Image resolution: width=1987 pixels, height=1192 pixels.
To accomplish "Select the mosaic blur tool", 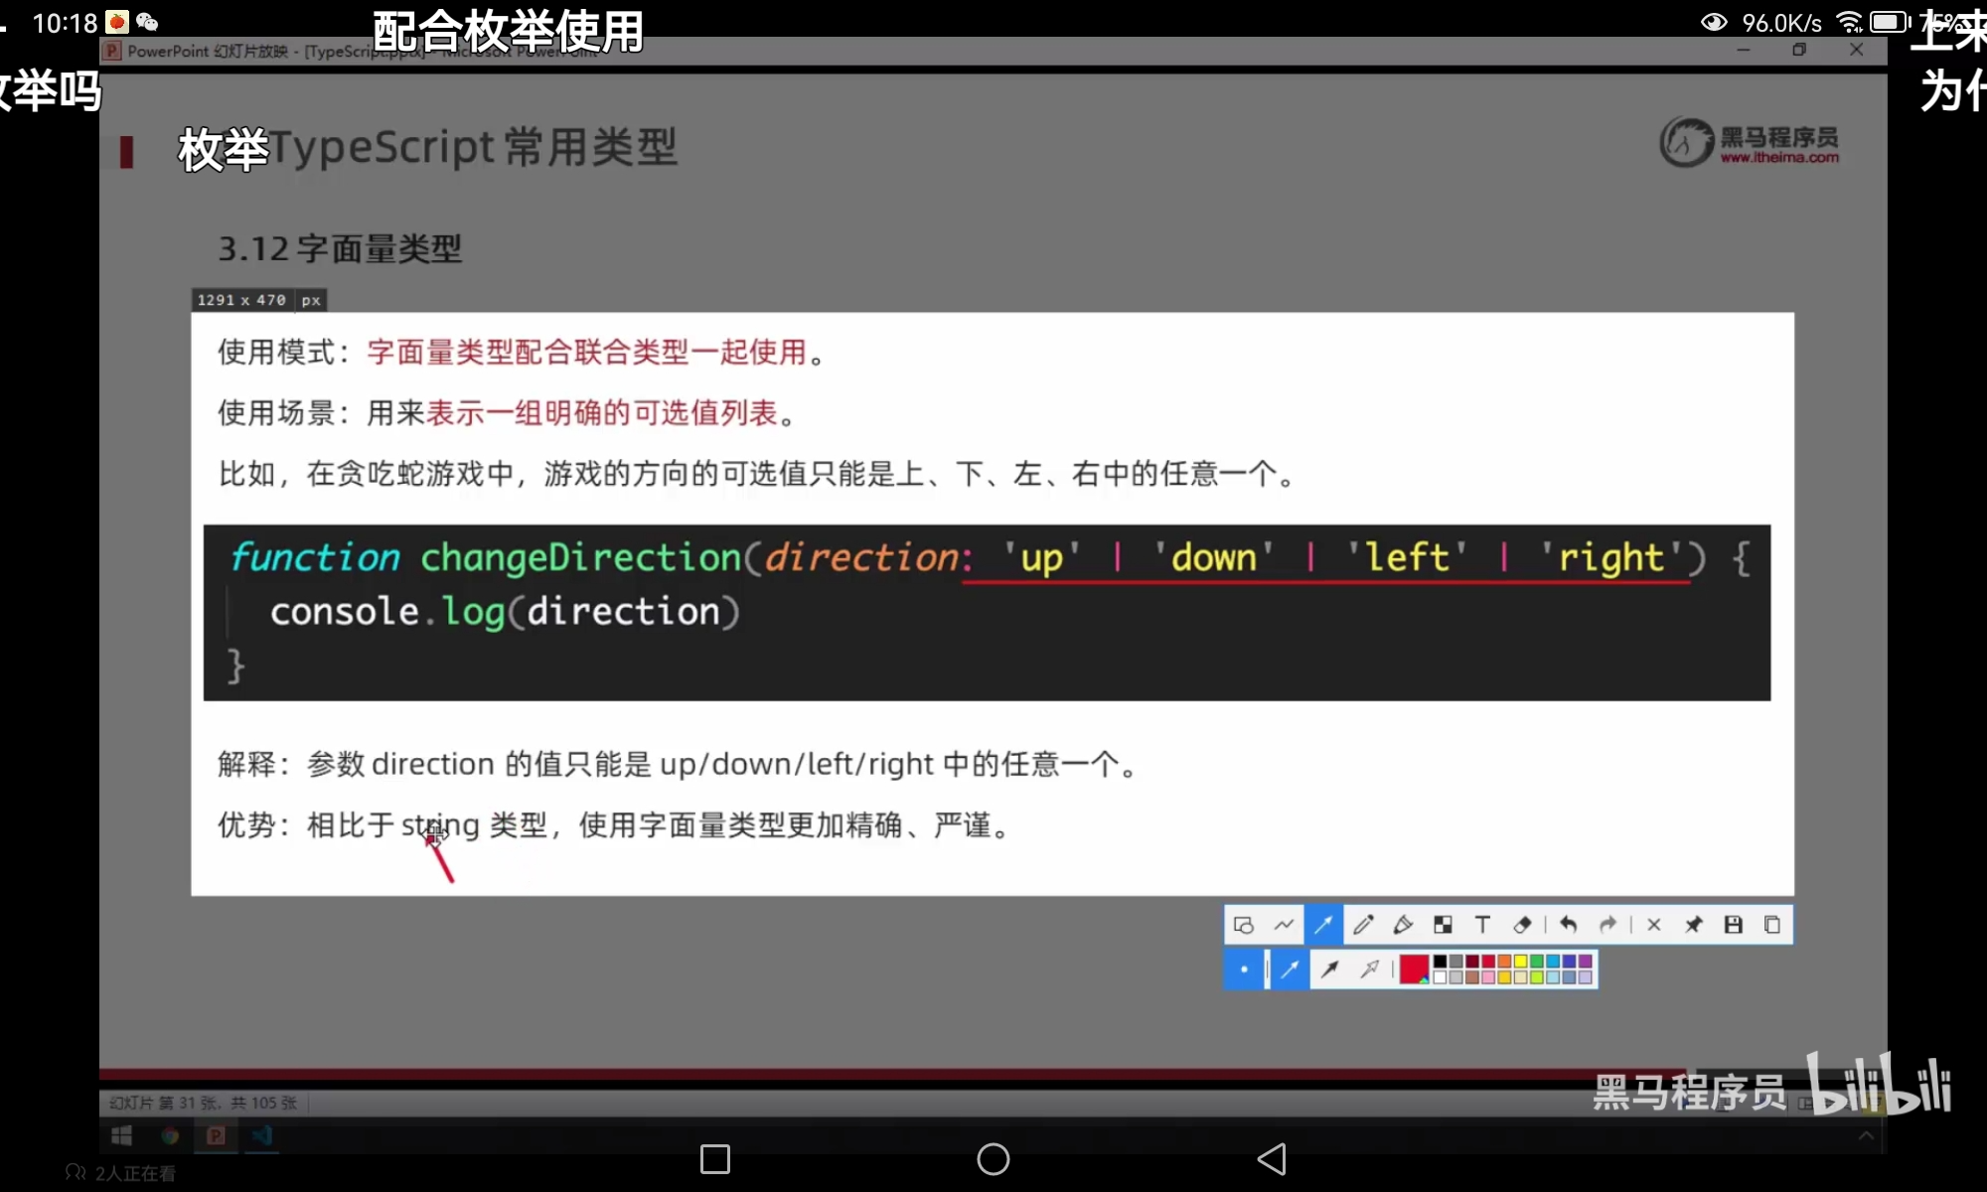I will coord(1443,925).
